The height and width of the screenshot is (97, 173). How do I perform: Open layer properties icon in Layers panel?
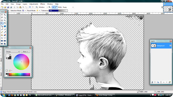coord(169,82)
